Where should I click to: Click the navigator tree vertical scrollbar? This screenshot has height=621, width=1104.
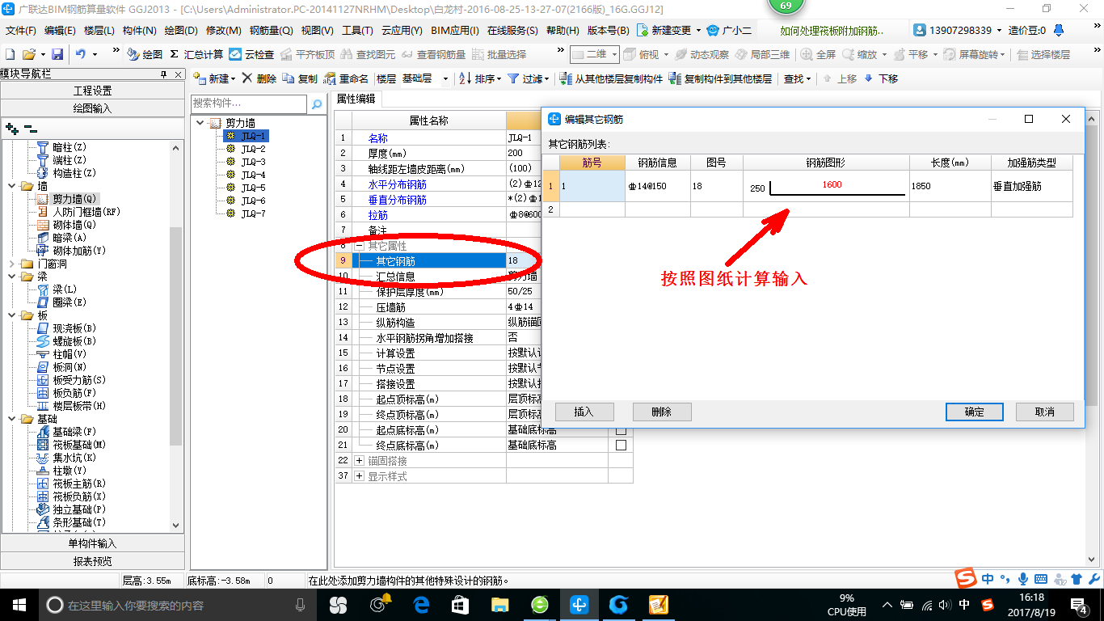tap(176, 336)
